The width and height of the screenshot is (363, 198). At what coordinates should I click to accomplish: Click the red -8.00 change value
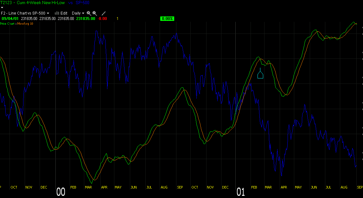pyautogui.click(x=102, y=18)
